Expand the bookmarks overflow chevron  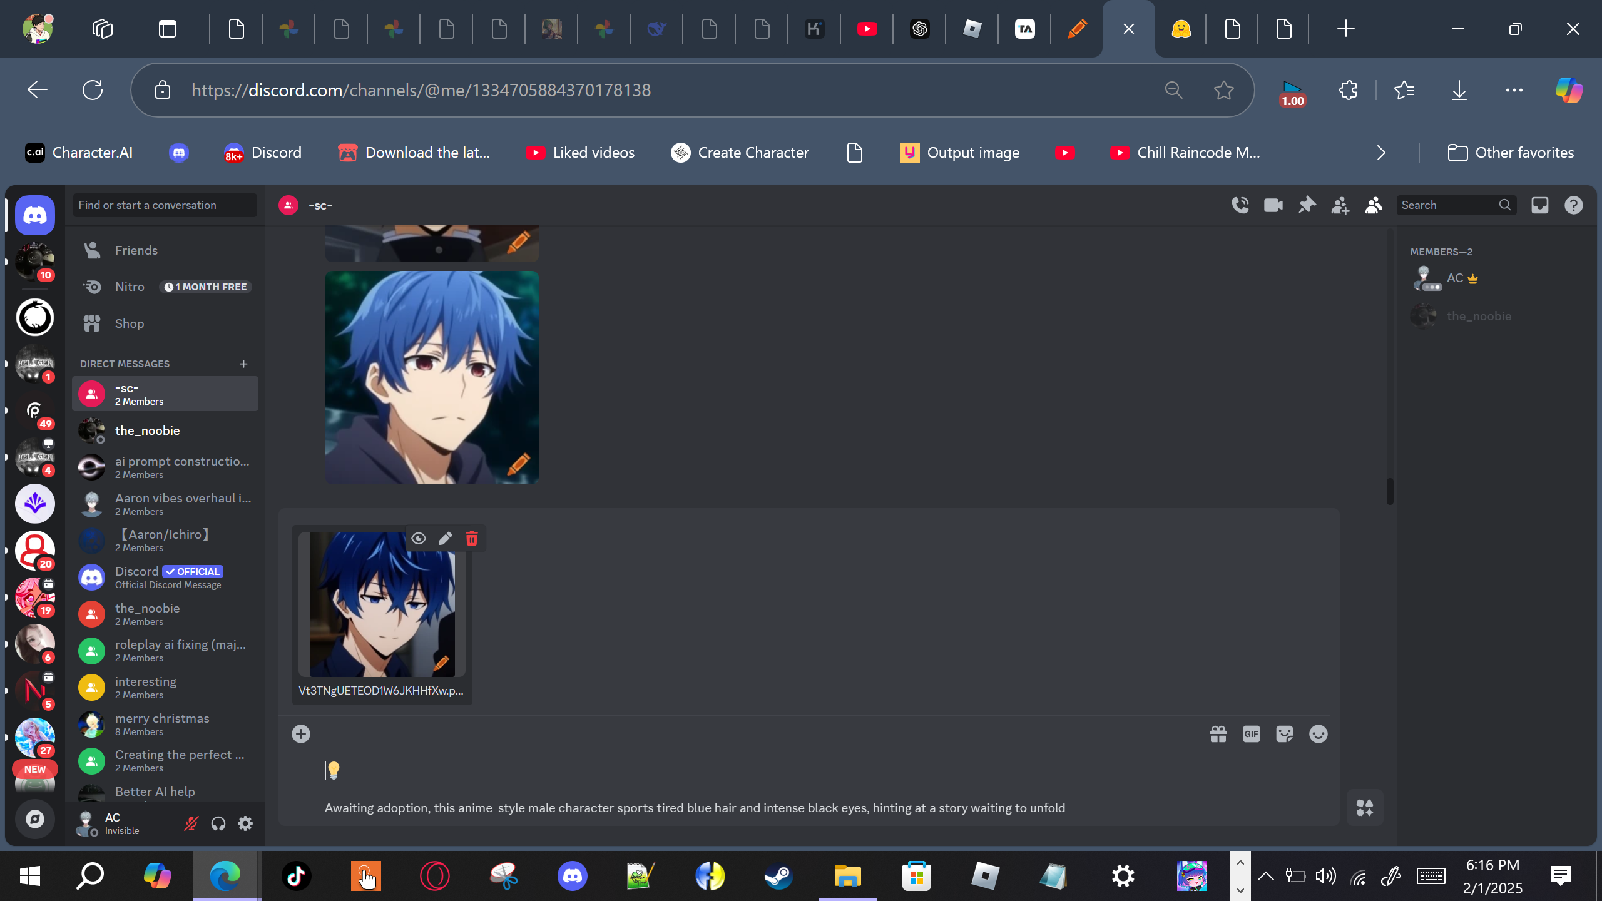(1381, 153)
